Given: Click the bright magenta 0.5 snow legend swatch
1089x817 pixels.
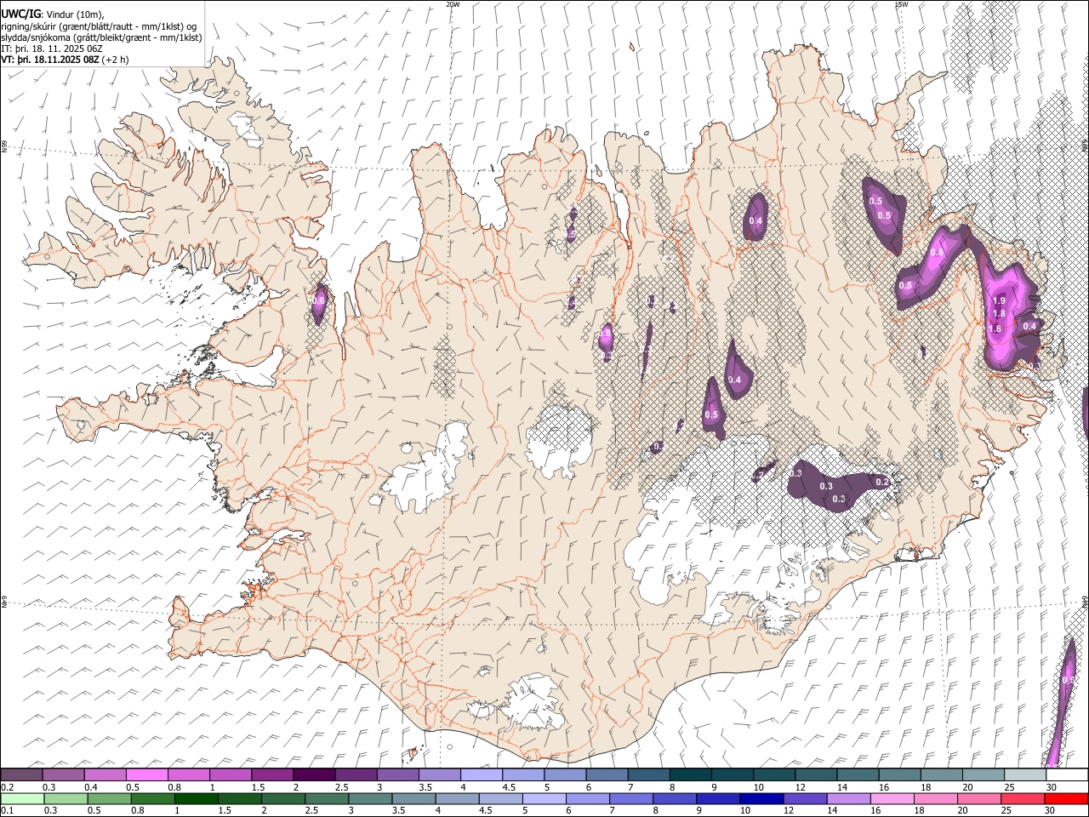Looking at the screenshot, I should coord(147,774).
